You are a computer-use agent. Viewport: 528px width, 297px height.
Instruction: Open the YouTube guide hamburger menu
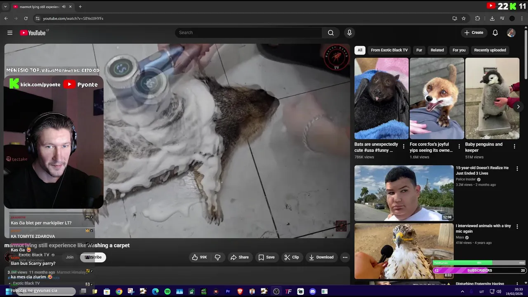pyautogui.click(x=10, y=33)
